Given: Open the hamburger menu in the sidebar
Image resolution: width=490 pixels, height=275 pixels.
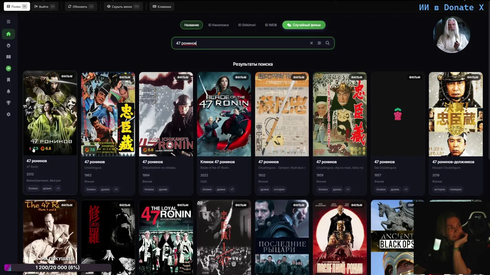Looking at the screenshot, I should [8, 22].
